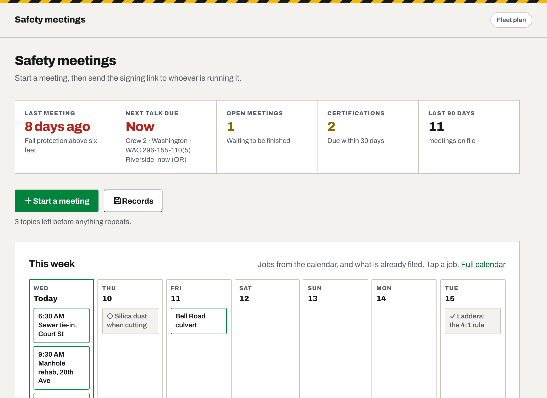This screenshot has height=398, width=547.
Task: Select the Certifications count 2
Action: pyautogui.click(x=331, y=127)
